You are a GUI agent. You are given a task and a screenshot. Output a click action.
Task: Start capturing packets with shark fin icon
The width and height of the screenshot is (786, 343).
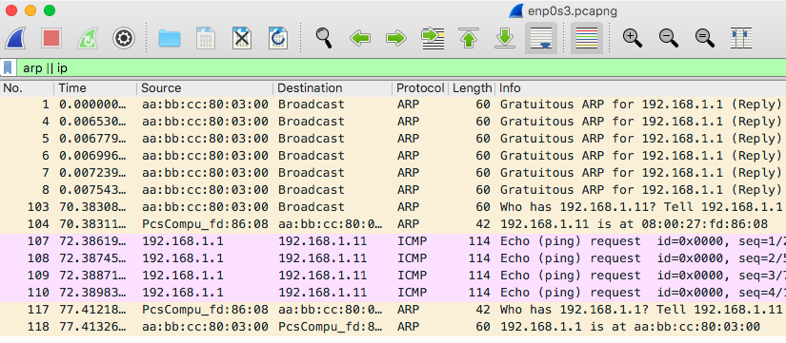pyautogui.click(x=15, y=39)
